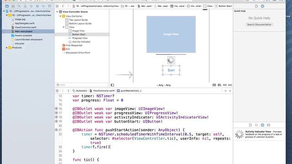Open the Report navigator speech bubble icon

50,6
